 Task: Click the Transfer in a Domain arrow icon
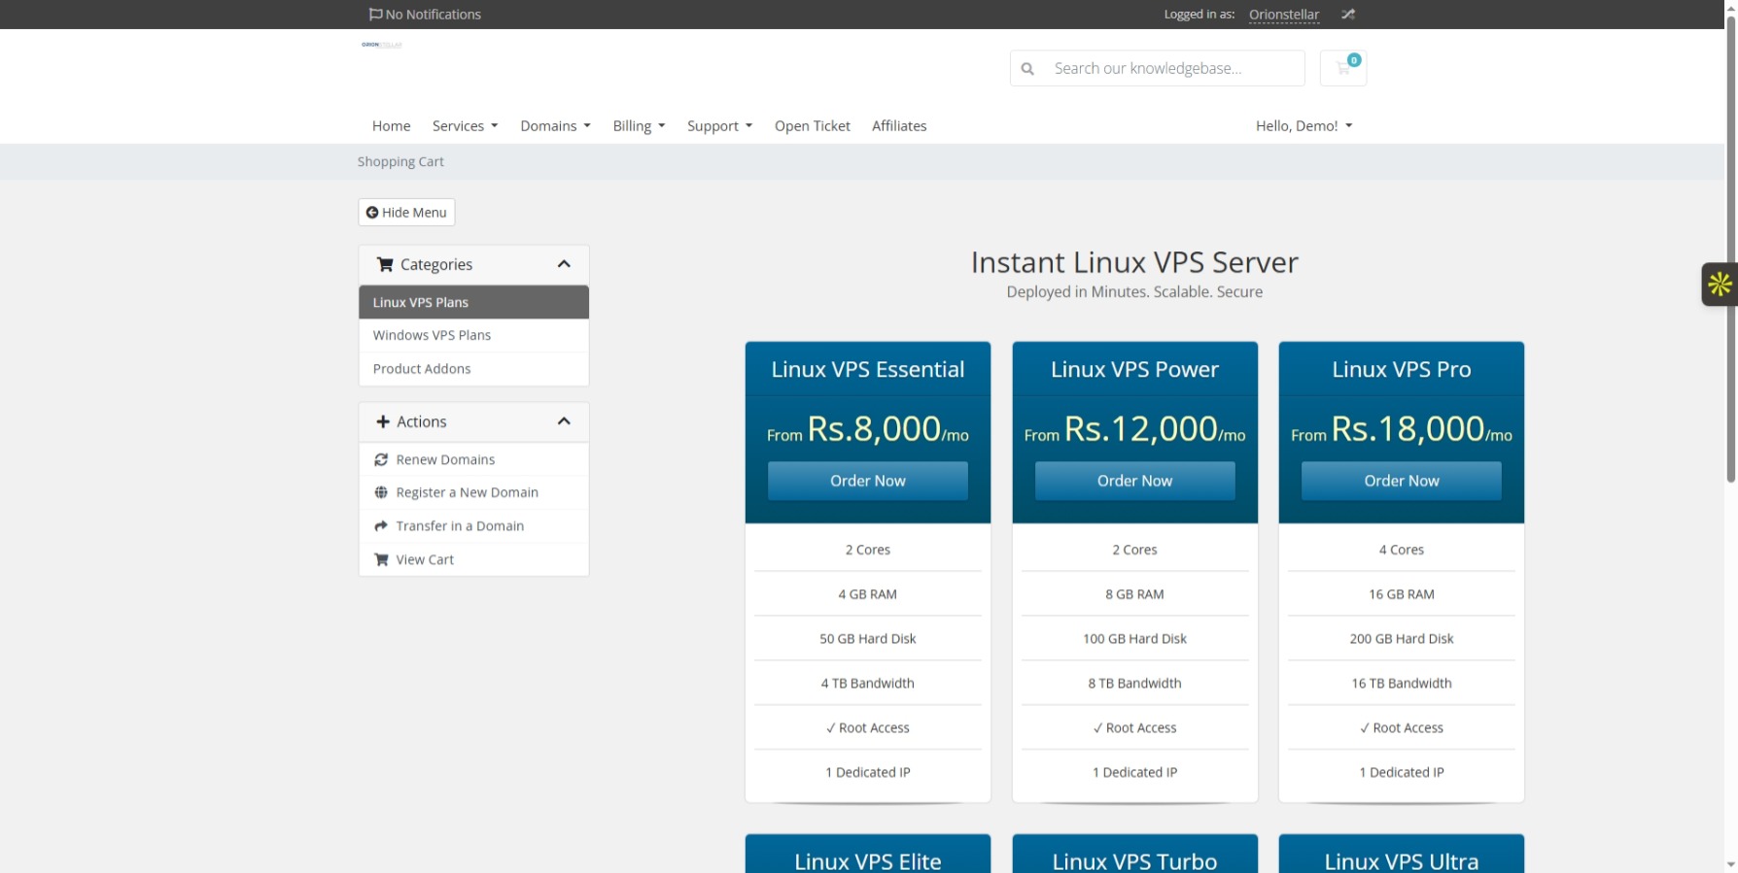[x=381, y=526]
